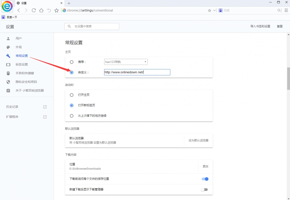Enable 新建下载后显示下载管理器 toggle
290x200 pixels.
point(204,190)
